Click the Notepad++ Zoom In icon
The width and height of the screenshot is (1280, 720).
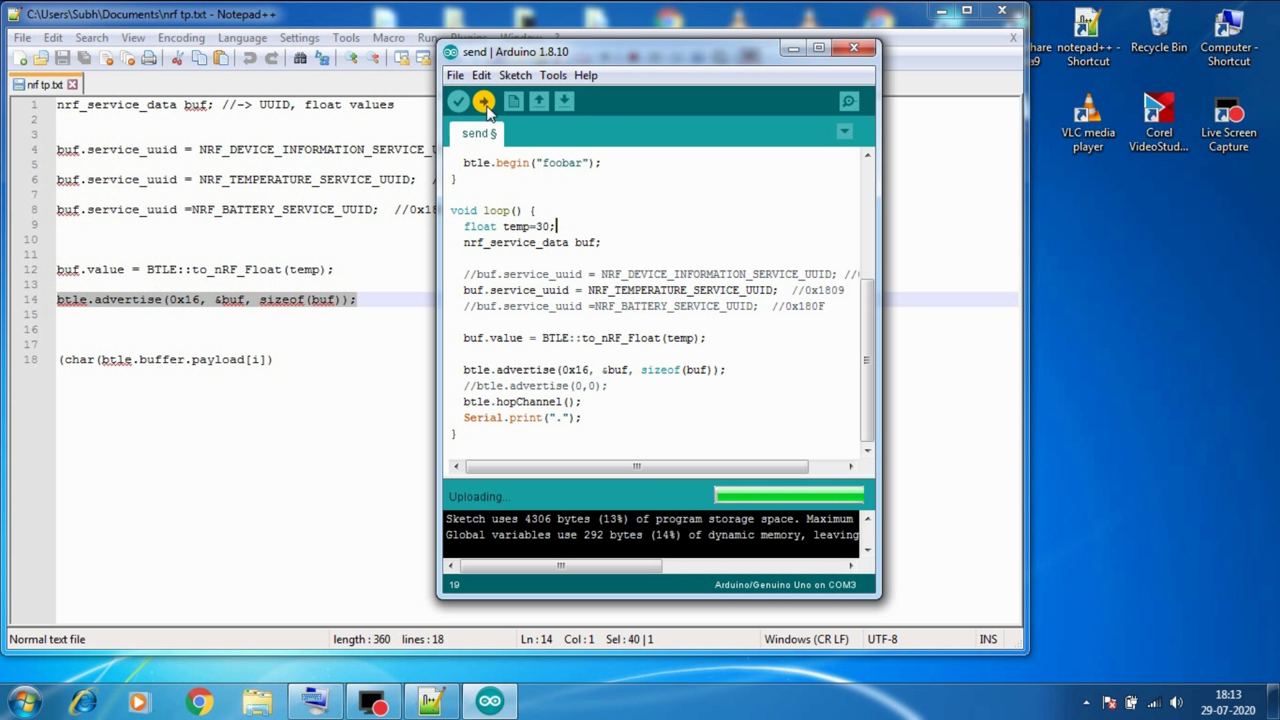coord(351,59)
